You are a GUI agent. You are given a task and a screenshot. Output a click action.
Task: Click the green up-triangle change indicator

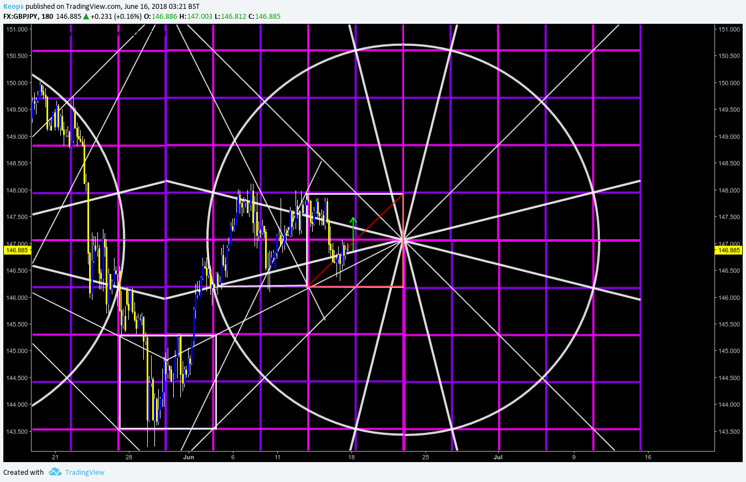[86, 17]
